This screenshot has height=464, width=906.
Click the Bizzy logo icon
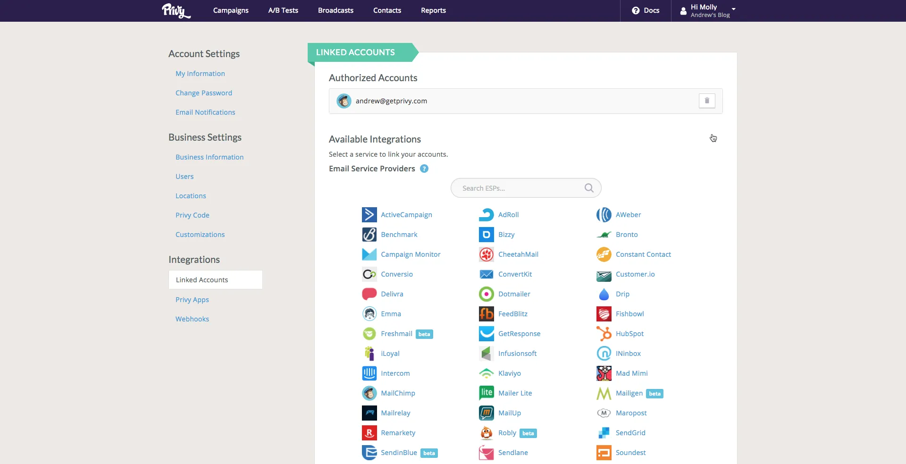click(486, 235)
